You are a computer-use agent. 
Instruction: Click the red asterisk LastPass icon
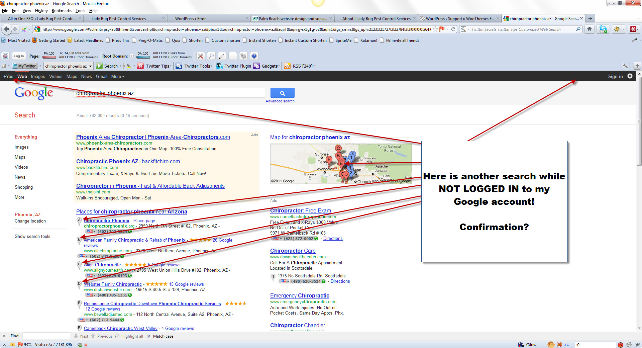(633, 29)
